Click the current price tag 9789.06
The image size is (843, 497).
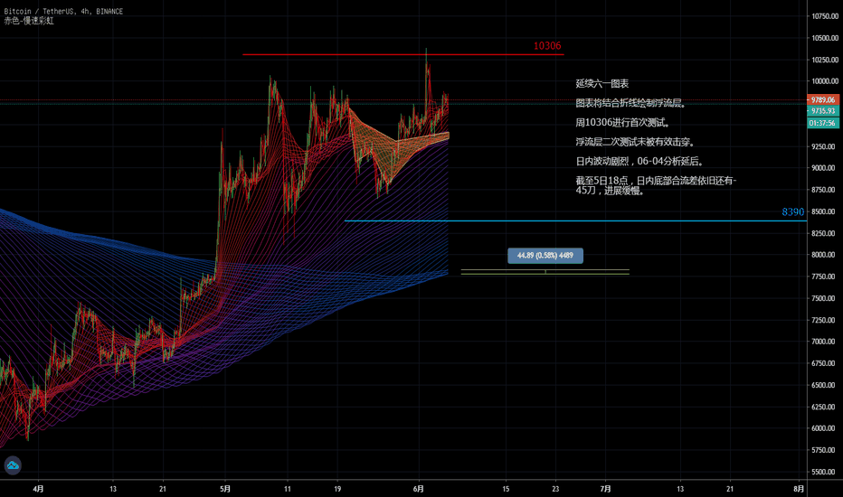click(x=822, y=100)
